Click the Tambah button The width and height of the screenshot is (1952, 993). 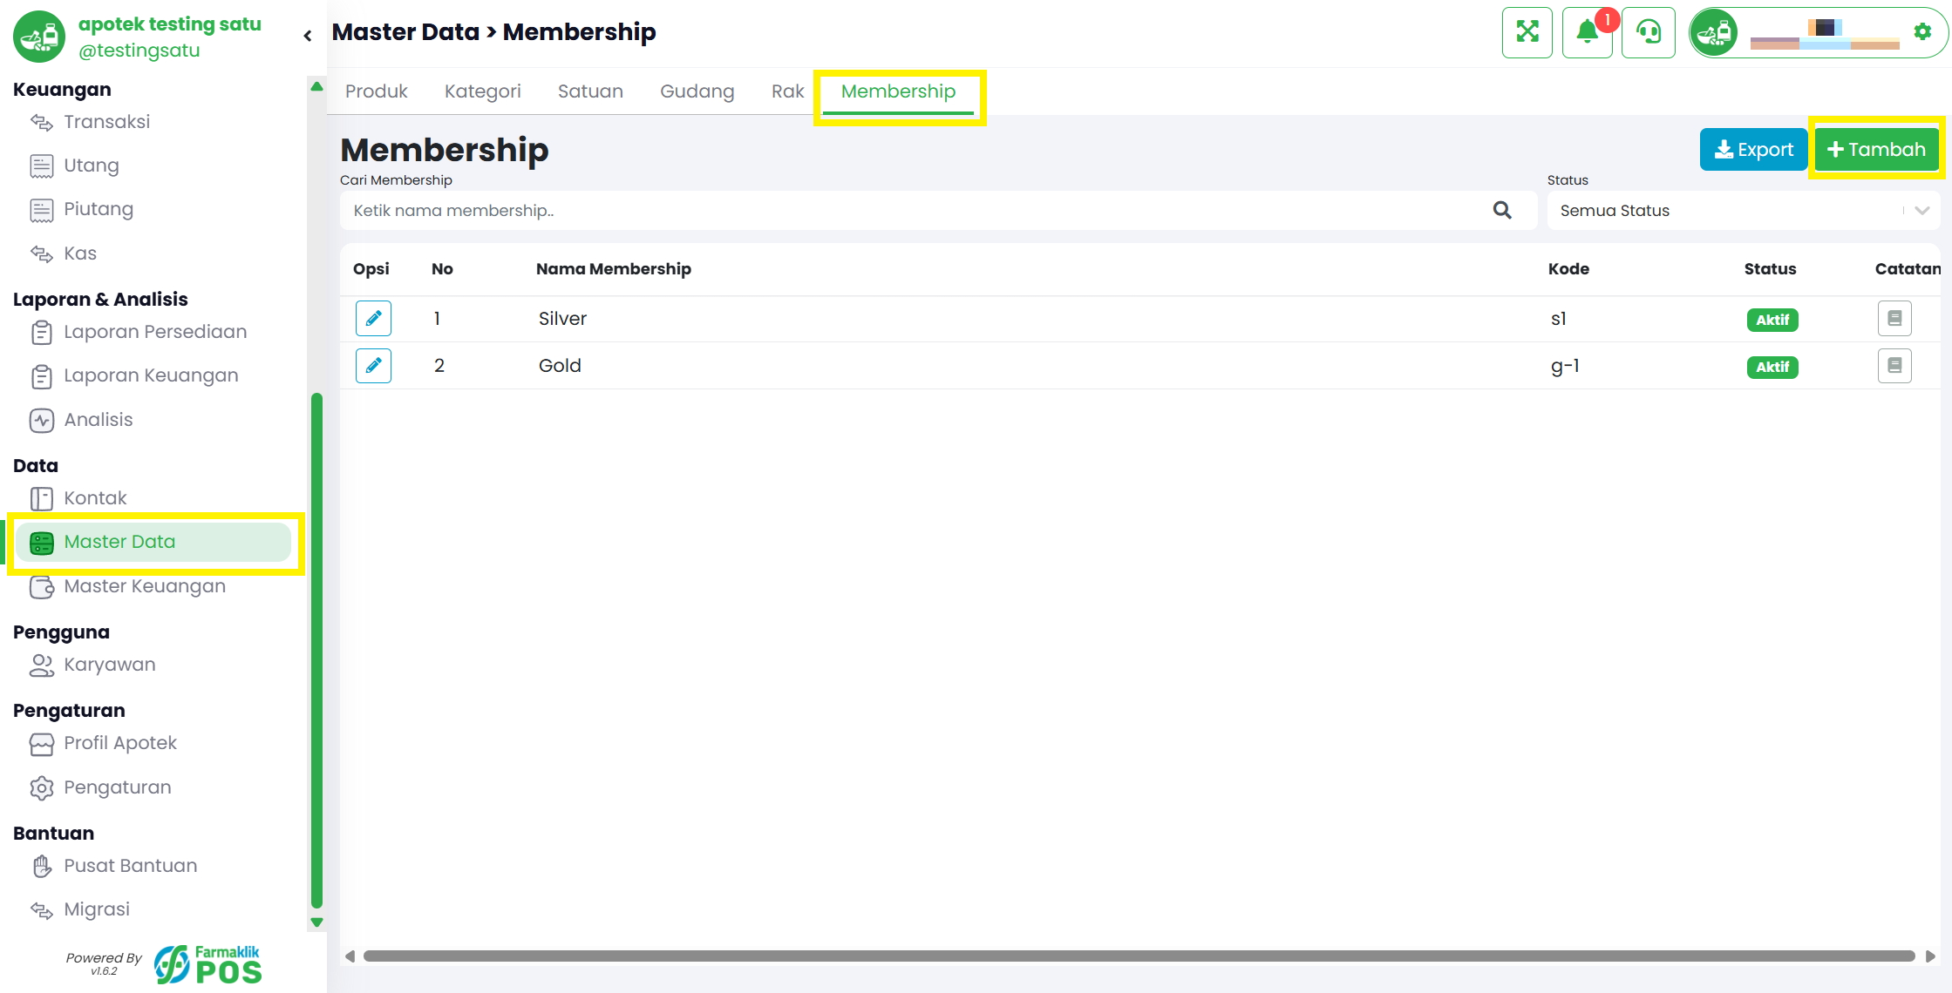(1876, 150)
